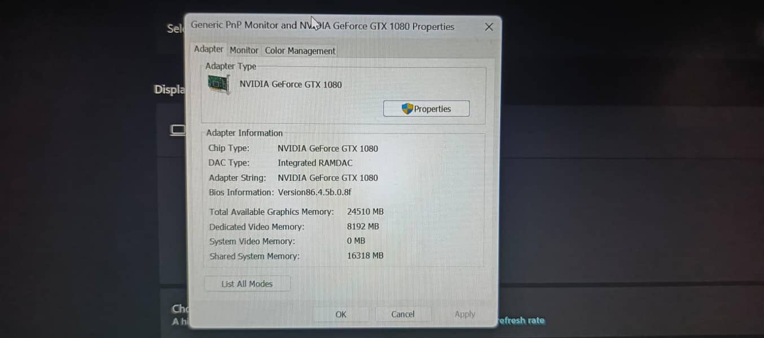Click the shield icon on Properties button

(407, 109)
